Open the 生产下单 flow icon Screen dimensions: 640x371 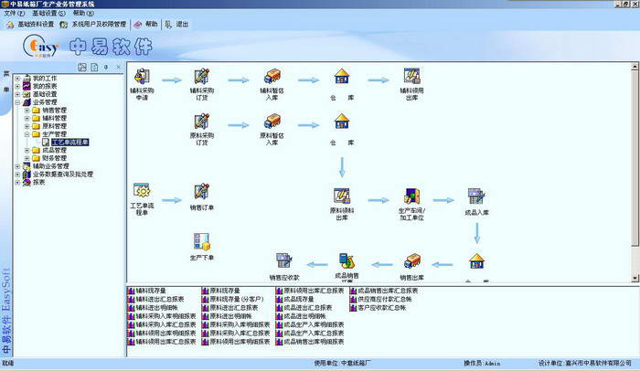point(202,241)
